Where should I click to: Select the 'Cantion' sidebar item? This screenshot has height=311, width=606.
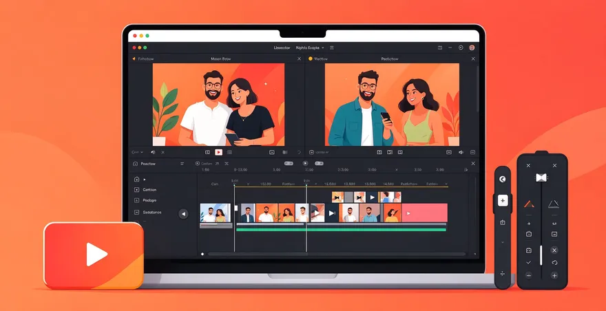149,190
